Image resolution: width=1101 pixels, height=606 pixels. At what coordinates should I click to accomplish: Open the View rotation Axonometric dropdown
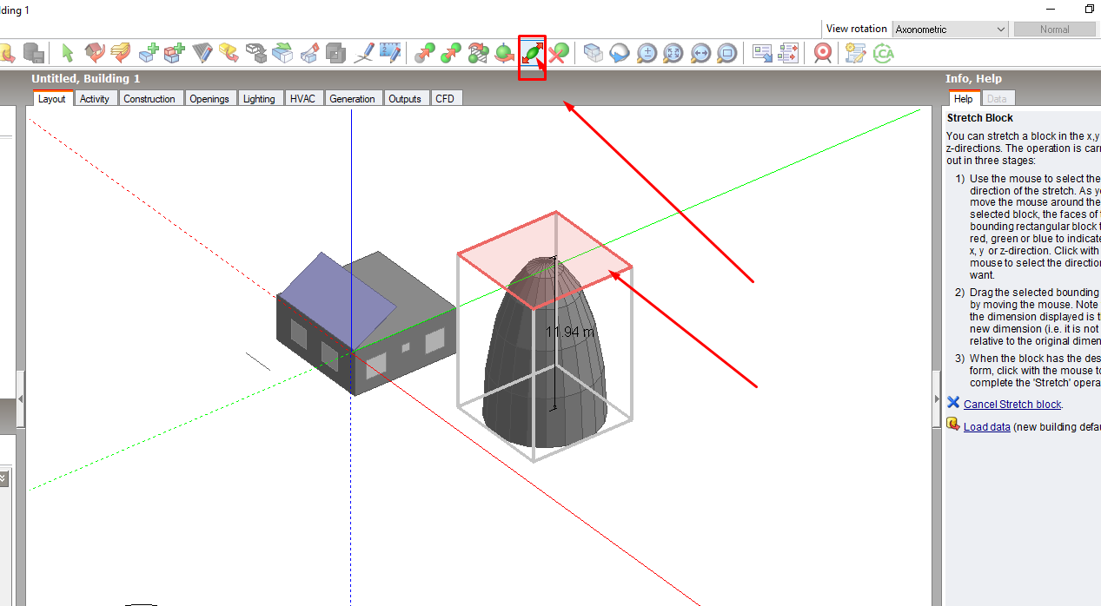[x=950, y=30]
